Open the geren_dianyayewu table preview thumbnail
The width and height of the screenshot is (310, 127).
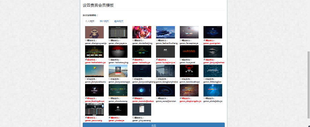point(118,32)
